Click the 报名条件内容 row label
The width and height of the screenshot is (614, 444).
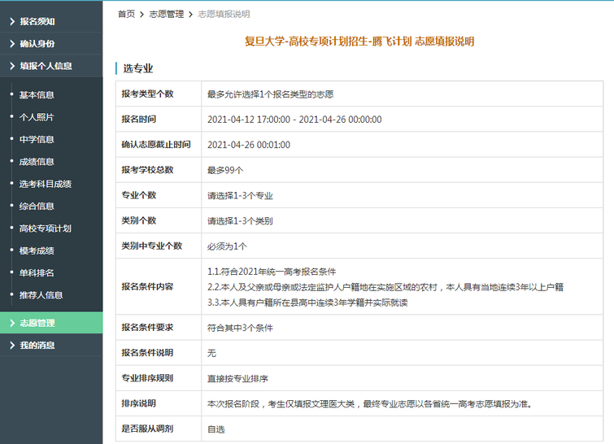coord(147,286)
